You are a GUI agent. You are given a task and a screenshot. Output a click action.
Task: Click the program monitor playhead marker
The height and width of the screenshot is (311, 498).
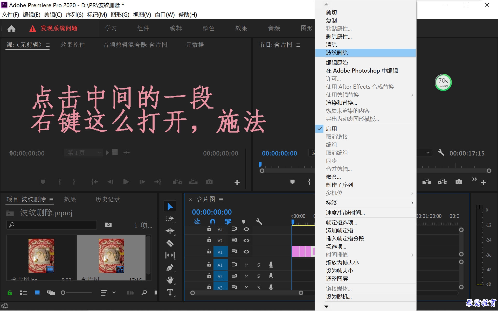[x=260, y=164]
